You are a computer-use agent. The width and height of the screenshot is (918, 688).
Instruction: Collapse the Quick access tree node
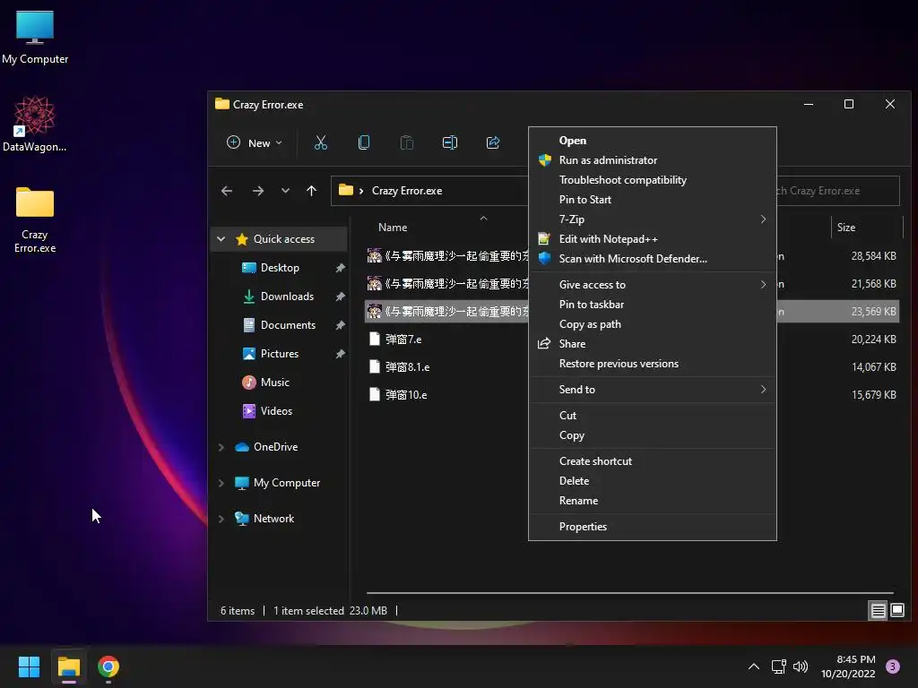[x=221, y=238]
